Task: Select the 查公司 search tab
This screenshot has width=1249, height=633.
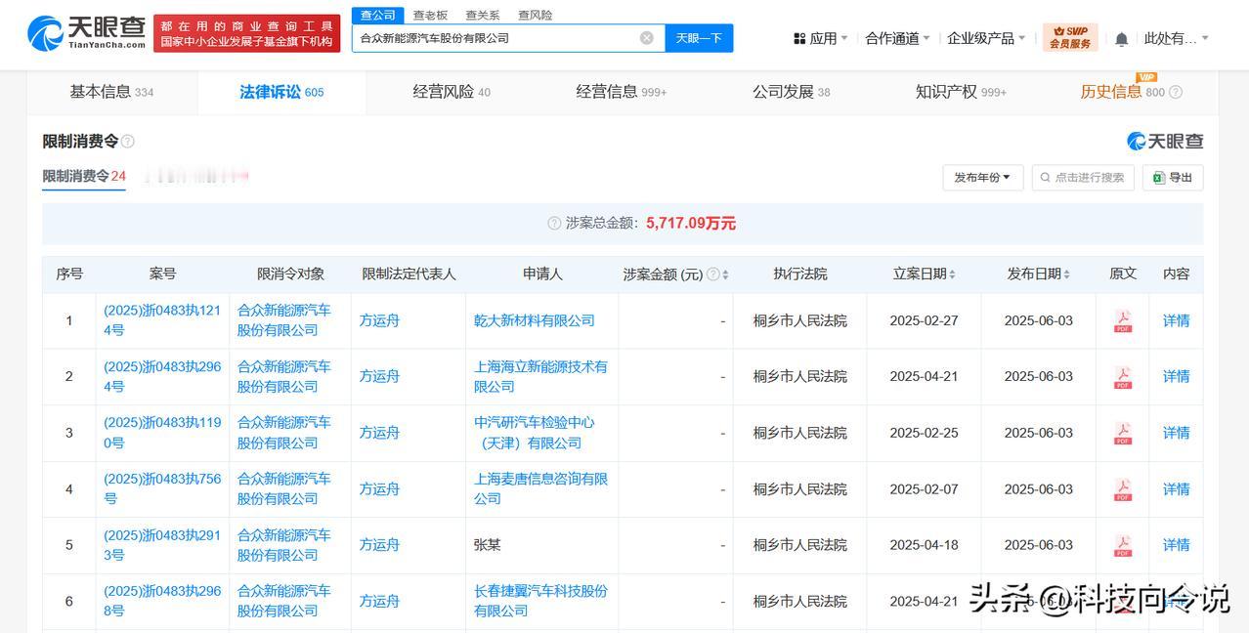Action: (378, 15)
